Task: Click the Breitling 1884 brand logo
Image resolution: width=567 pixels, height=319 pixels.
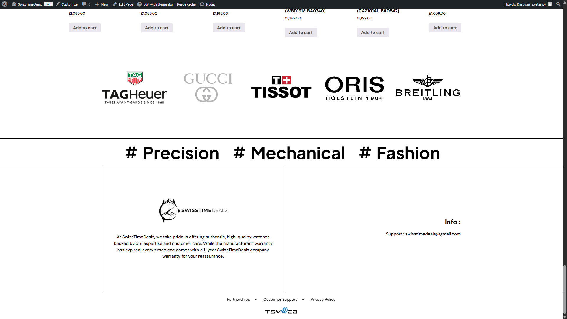Action: click(428, 88)
